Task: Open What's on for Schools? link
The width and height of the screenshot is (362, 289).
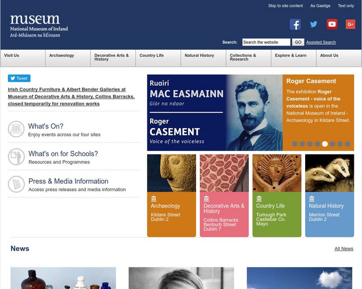Action: pyautogui.click(x=63, y=154)
